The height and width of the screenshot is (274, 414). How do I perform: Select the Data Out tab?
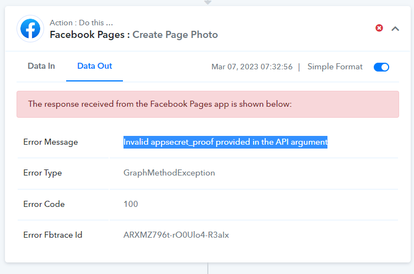pyautogui.click(x=94, y=66)
